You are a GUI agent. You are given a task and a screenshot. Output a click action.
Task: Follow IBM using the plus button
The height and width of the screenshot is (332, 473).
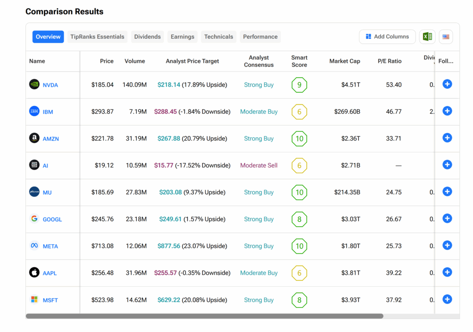(447, 111)
